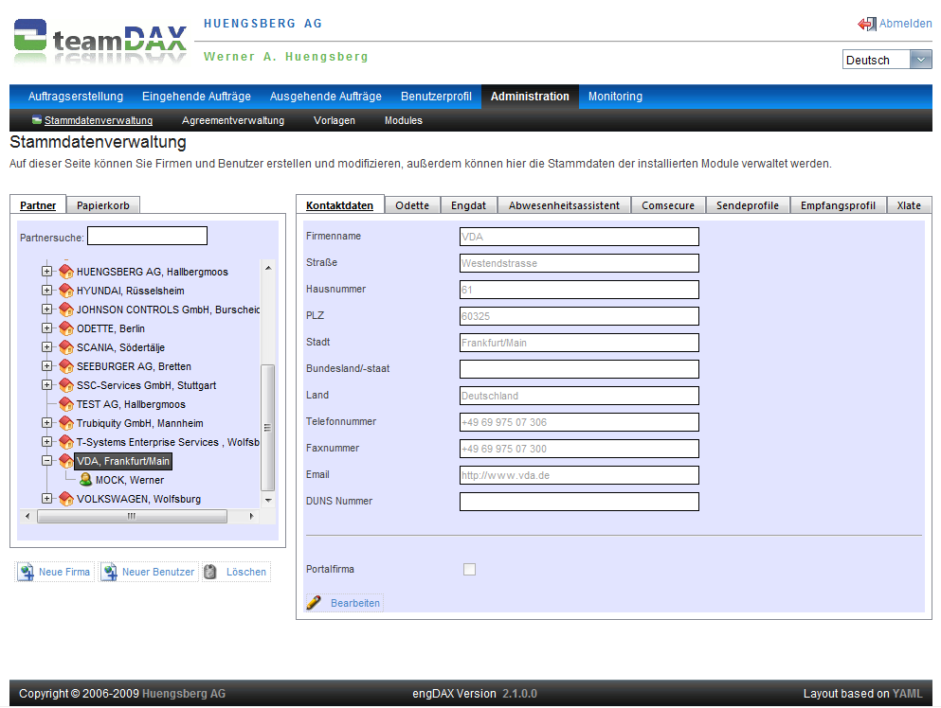Click the partner tree scroll down arrow

coord(268,500)
